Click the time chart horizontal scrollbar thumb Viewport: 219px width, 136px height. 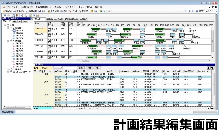86,60
